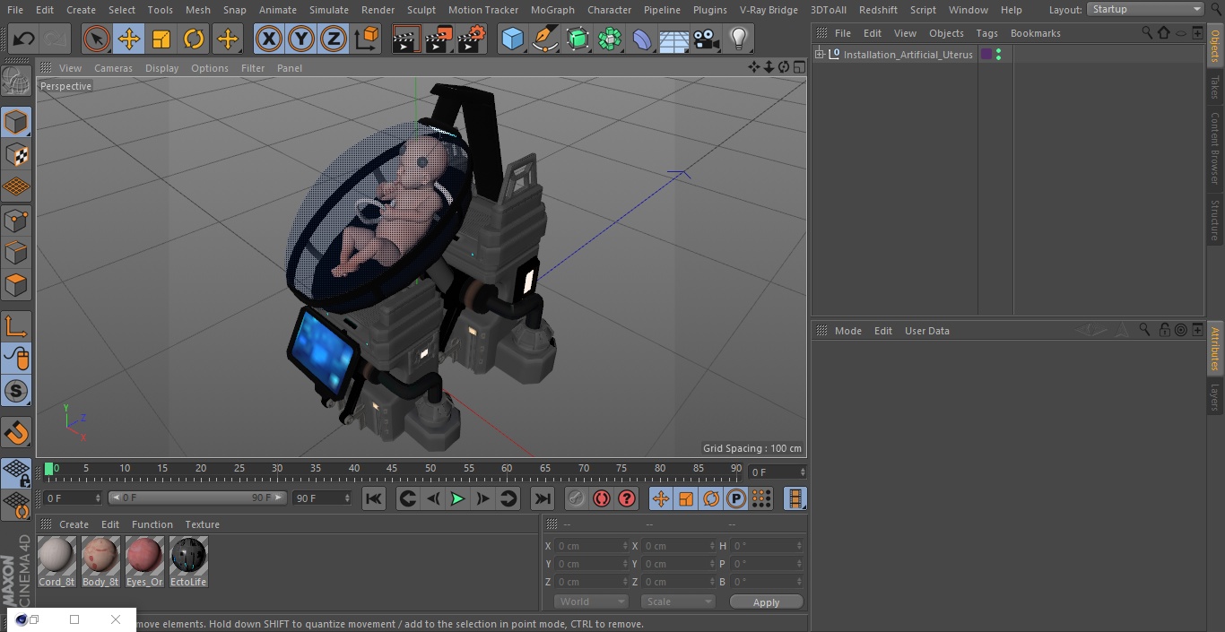The image size is (1225, 632).
Task: Add a Floor environment object
Action: pyautogui.click(x=674, y=39)
